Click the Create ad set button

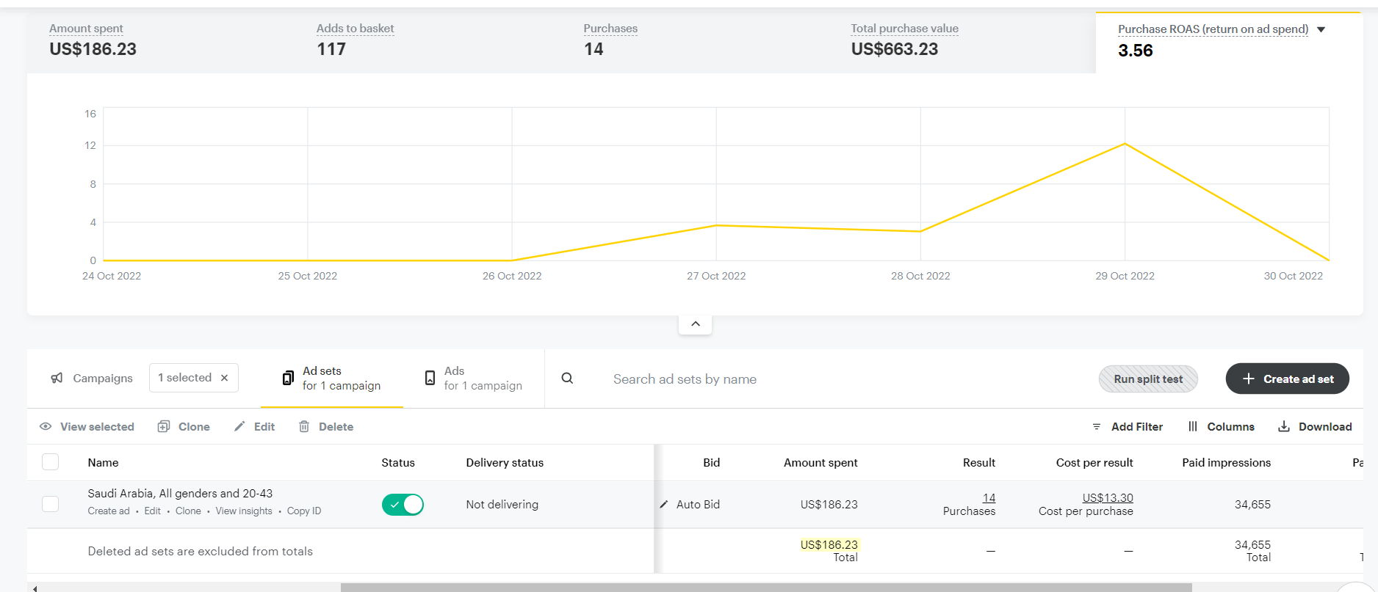1287,379
